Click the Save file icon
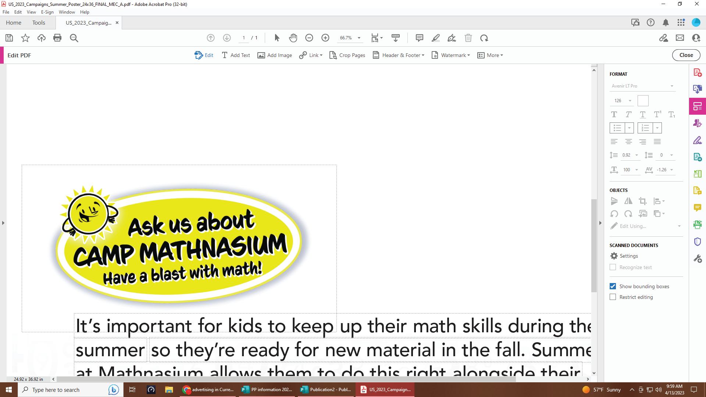Viewport: 706px width, 397px height. click(x=9, y=38)
